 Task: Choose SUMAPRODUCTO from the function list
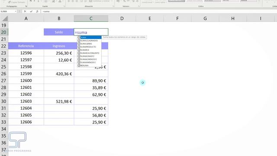[x=90, y=47]
